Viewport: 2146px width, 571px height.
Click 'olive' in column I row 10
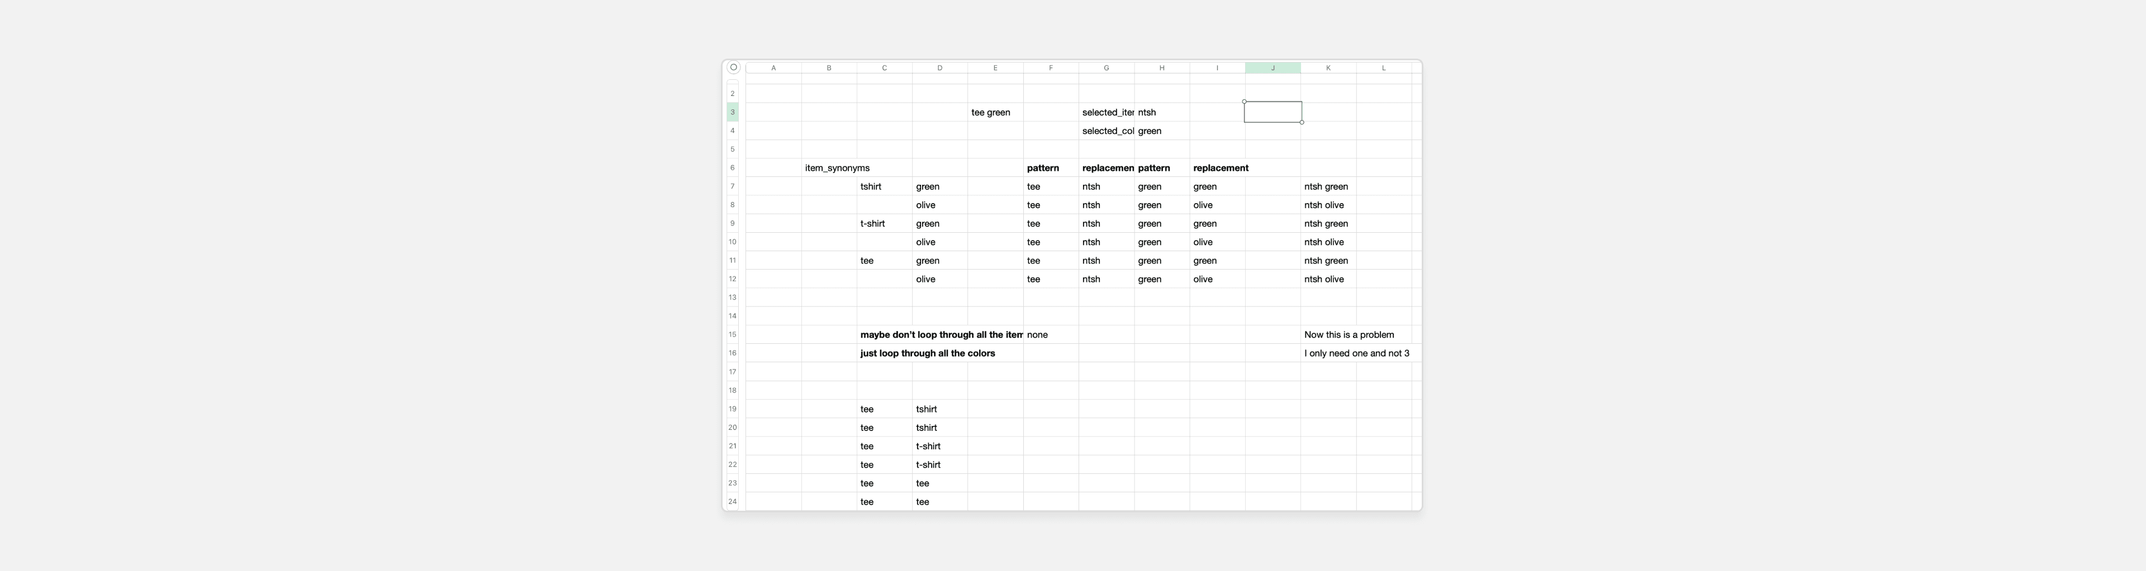[1217, 242]
